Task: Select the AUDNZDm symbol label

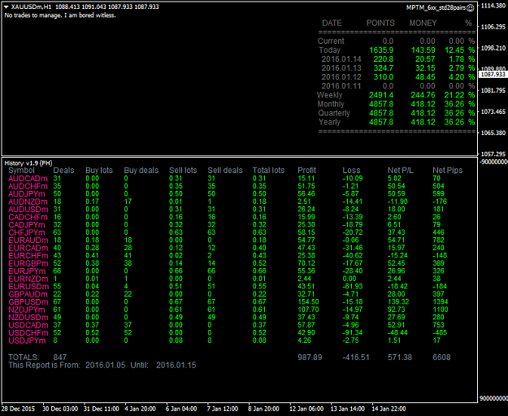Action: 28,201
